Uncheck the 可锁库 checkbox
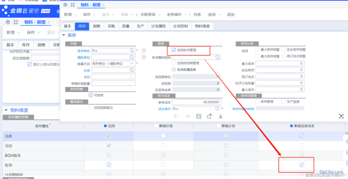 (91, 95)
